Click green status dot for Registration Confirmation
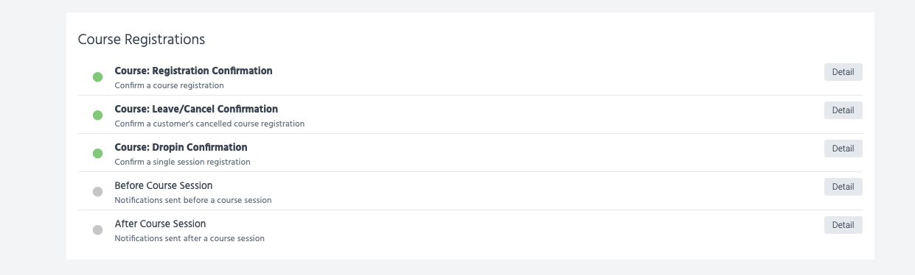 tap(97, 77)
